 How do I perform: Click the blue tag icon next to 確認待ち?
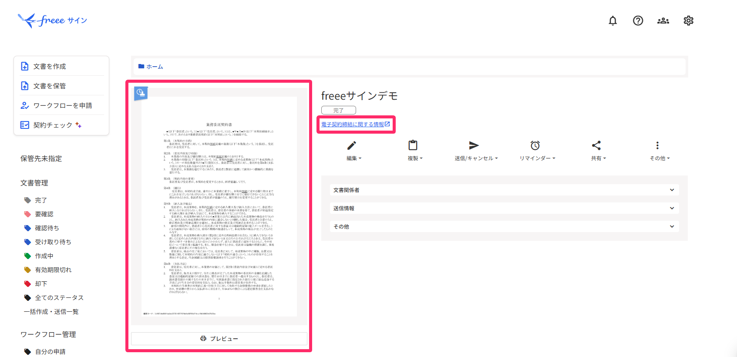click(x=27, y=228)
